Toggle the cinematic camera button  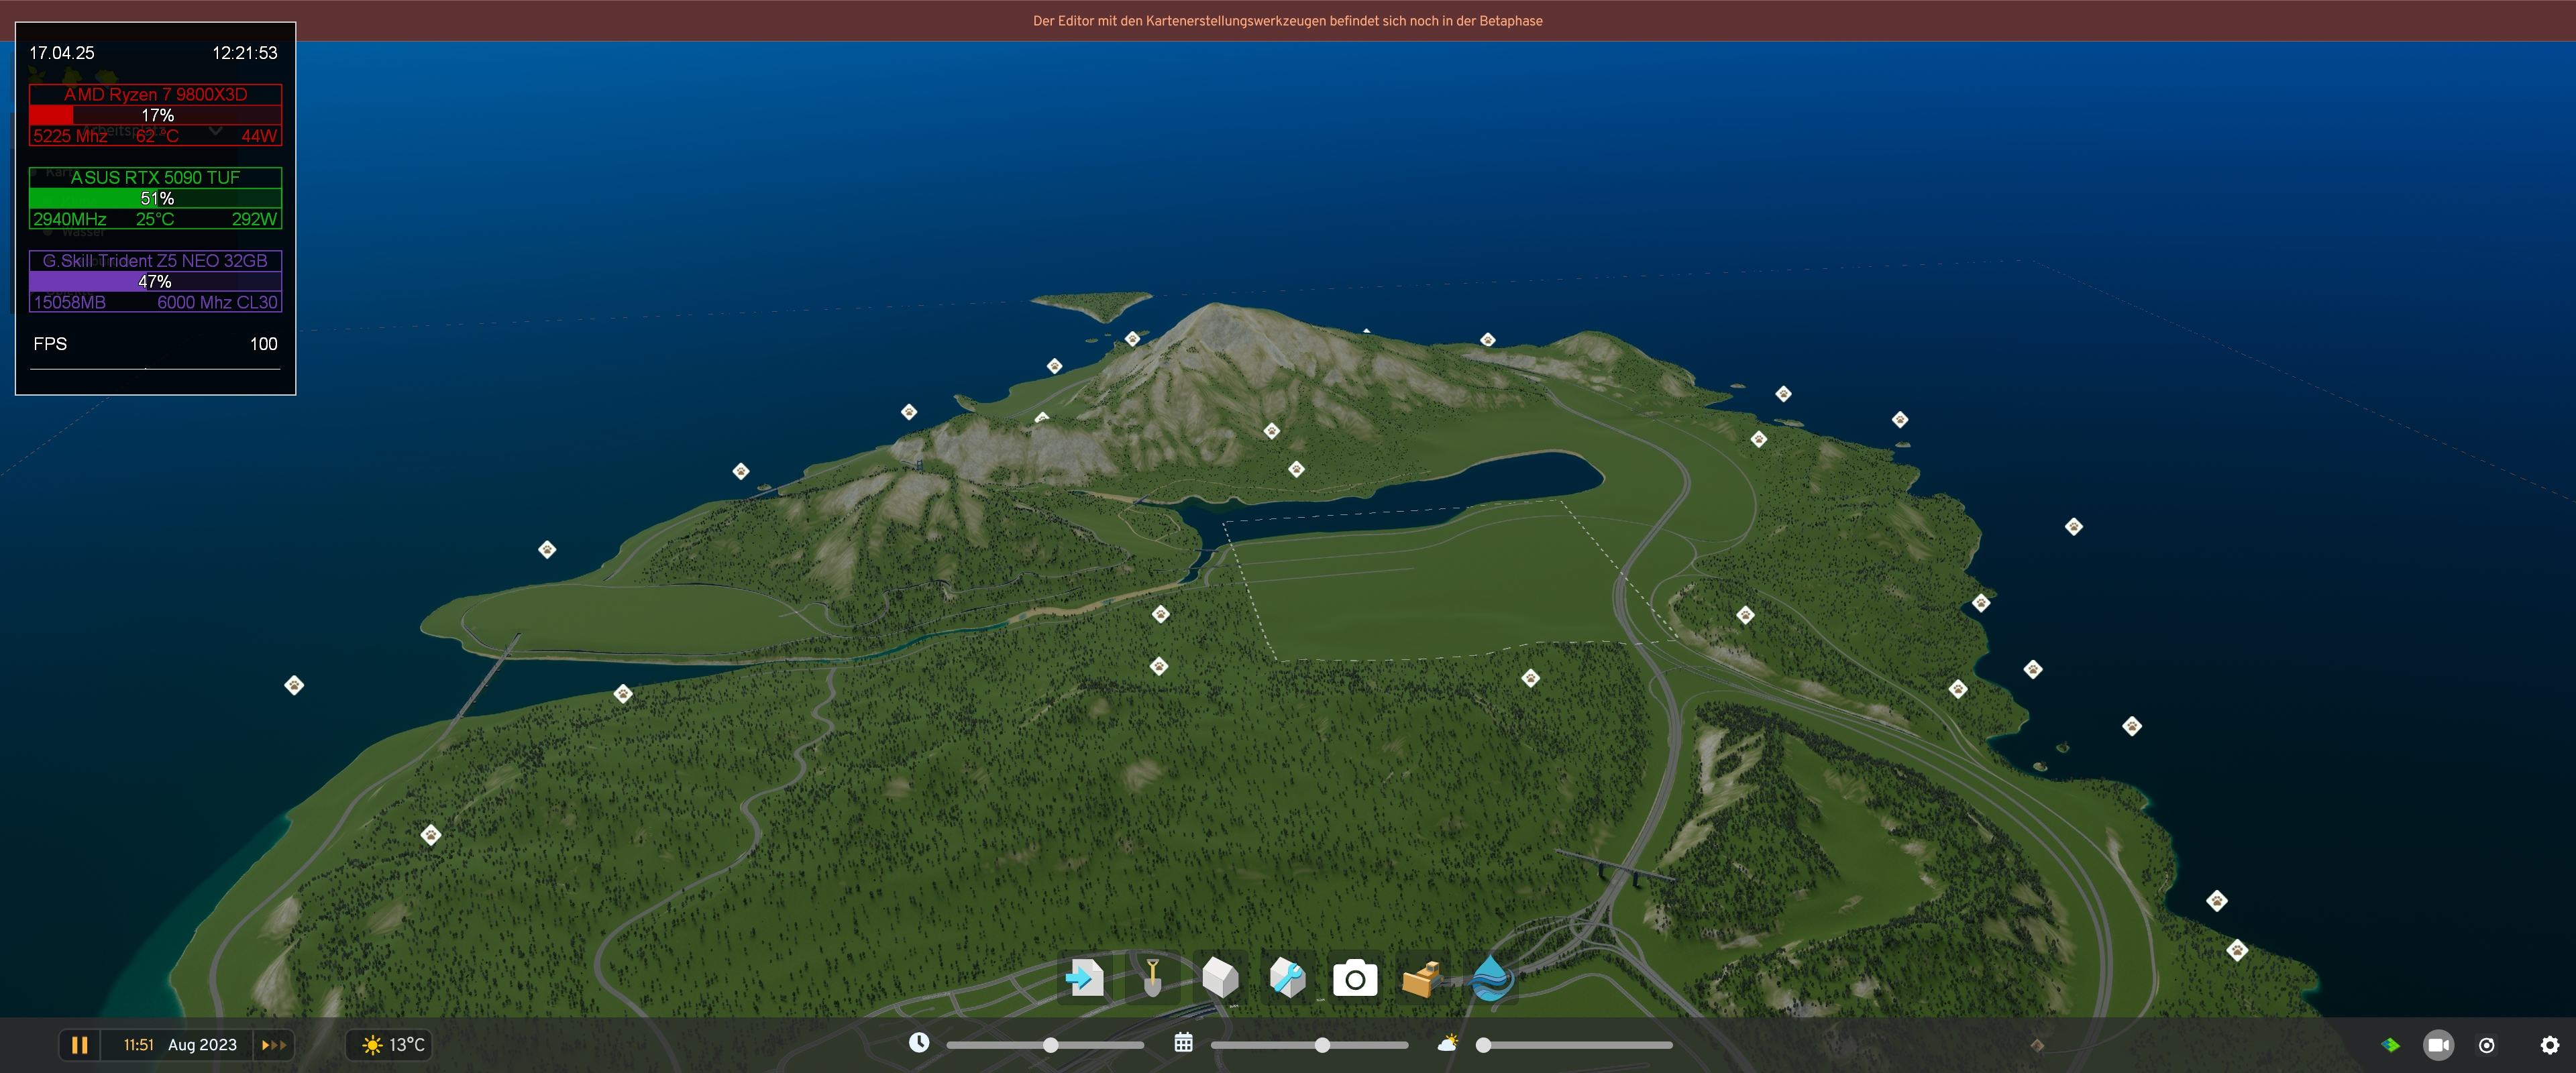(2438, 1045)
